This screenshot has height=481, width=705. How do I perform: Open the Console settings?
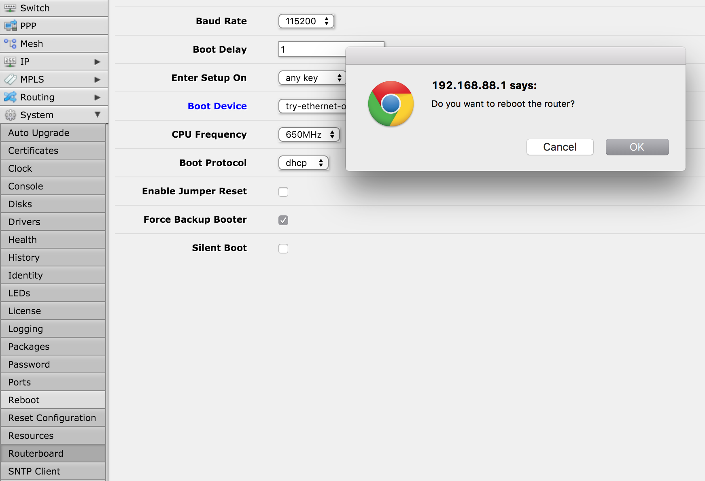tap(53, 186)
